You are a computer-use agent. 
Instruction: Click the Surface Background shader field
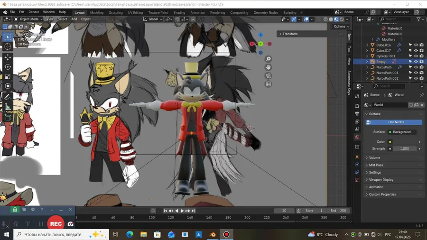pyautogui.click(x=402, y=132)
